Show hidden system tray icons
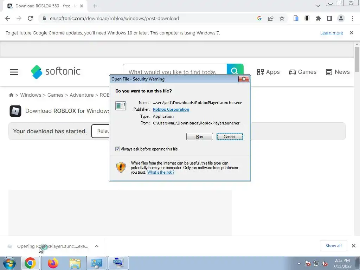Viewport: 360px width, 270px height. (x=299, y=263)
